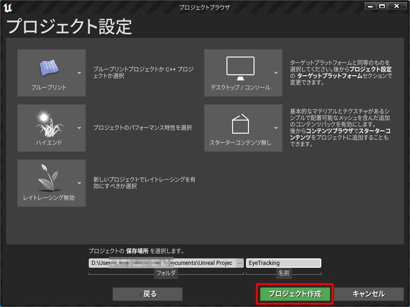Screen dimensions: 410x307
Task: Maximize the project browser window
Action: click(382, 6)
